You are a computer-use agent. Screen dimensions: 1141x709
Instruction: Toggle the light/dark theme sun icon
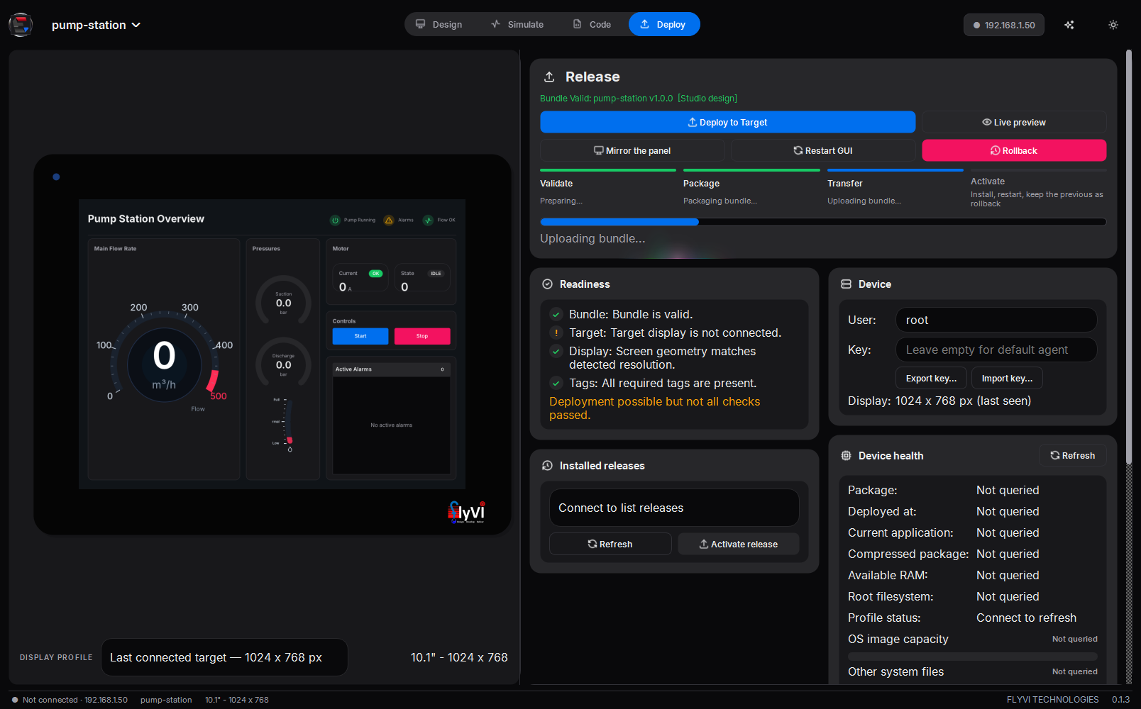[1113, 25]
